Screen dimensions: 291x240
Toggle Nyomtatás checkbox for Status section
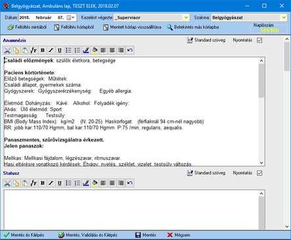pyautogui.click(x=259, y=173)
